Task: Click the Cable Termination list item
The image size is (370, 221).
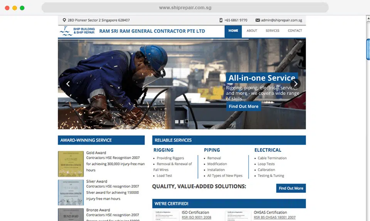Action: point(272,158)
